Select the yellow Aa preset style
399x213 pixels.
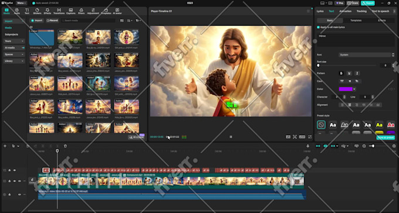(379, 125)
